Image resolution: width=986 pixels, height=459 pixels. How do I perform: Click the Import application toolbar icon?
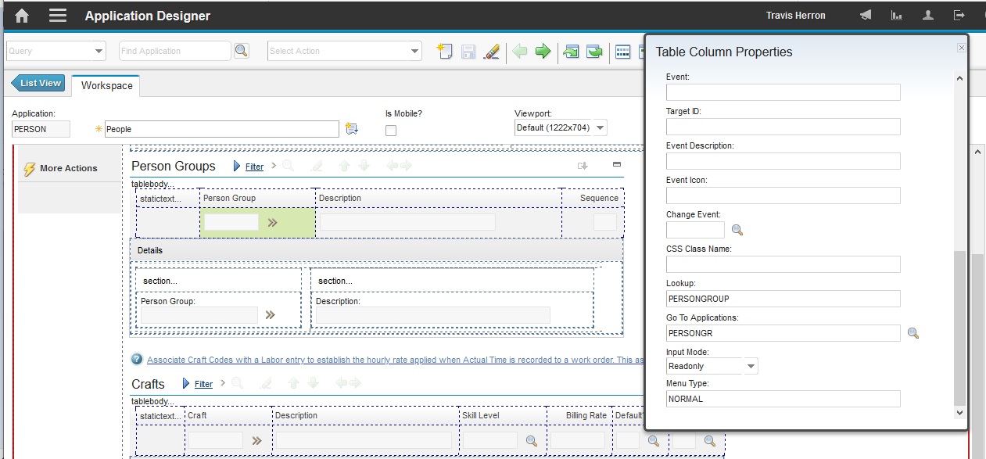[x=571, y=51]
